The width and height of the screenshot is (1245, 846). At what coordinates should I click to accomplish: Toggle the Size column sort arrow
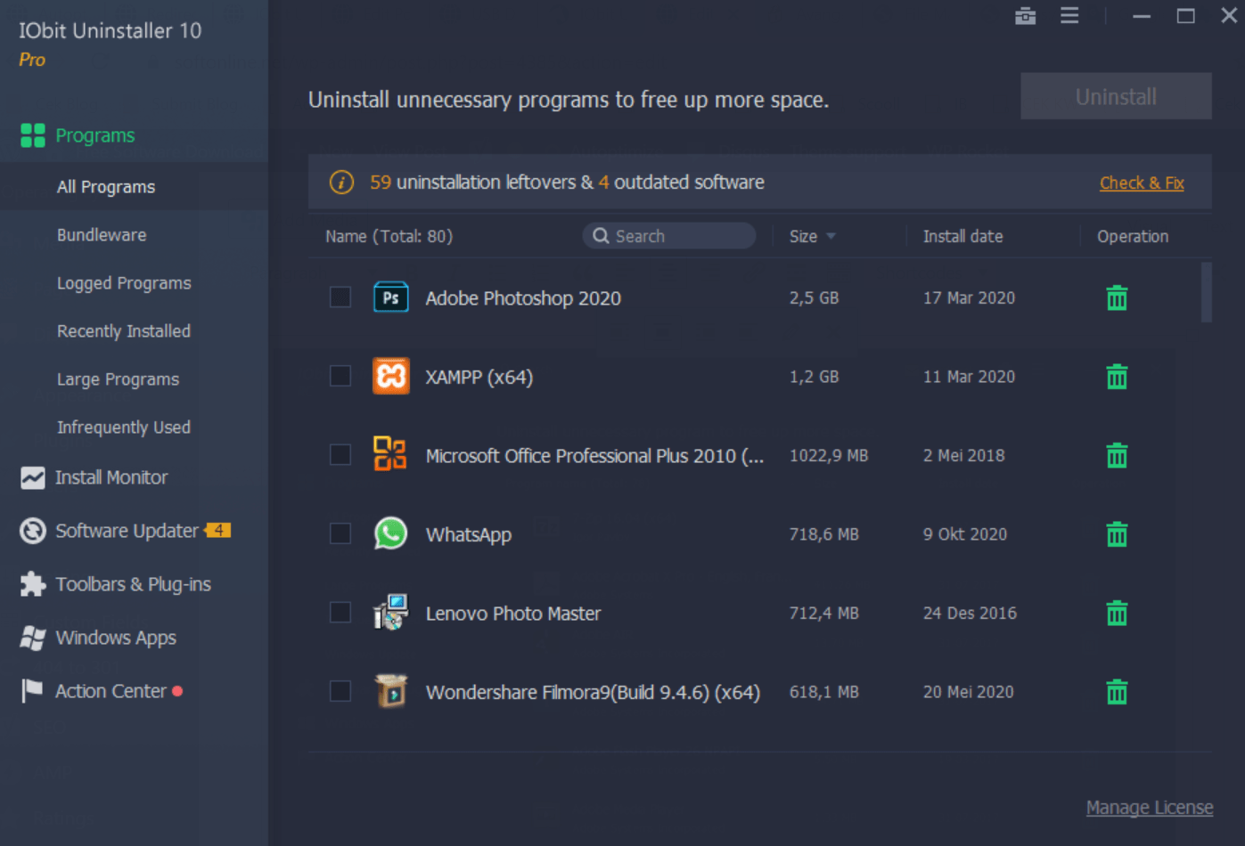pyautogui.click(x=831, y=236)
